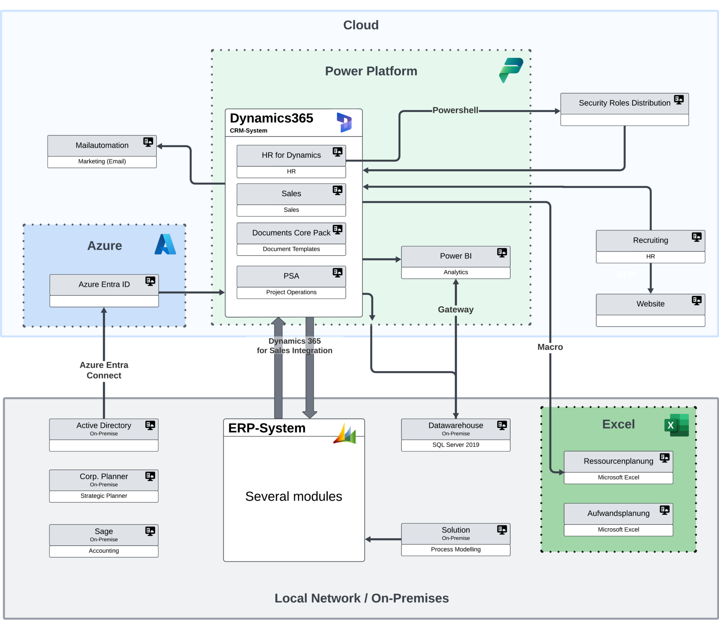Click the 'Excel' group heading
This screenshot has width=719, height=623.
click(x=618, y=424)
